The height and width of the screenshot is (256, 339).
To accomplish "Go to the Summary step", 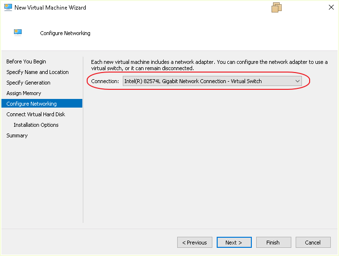I will pos(17,135).
